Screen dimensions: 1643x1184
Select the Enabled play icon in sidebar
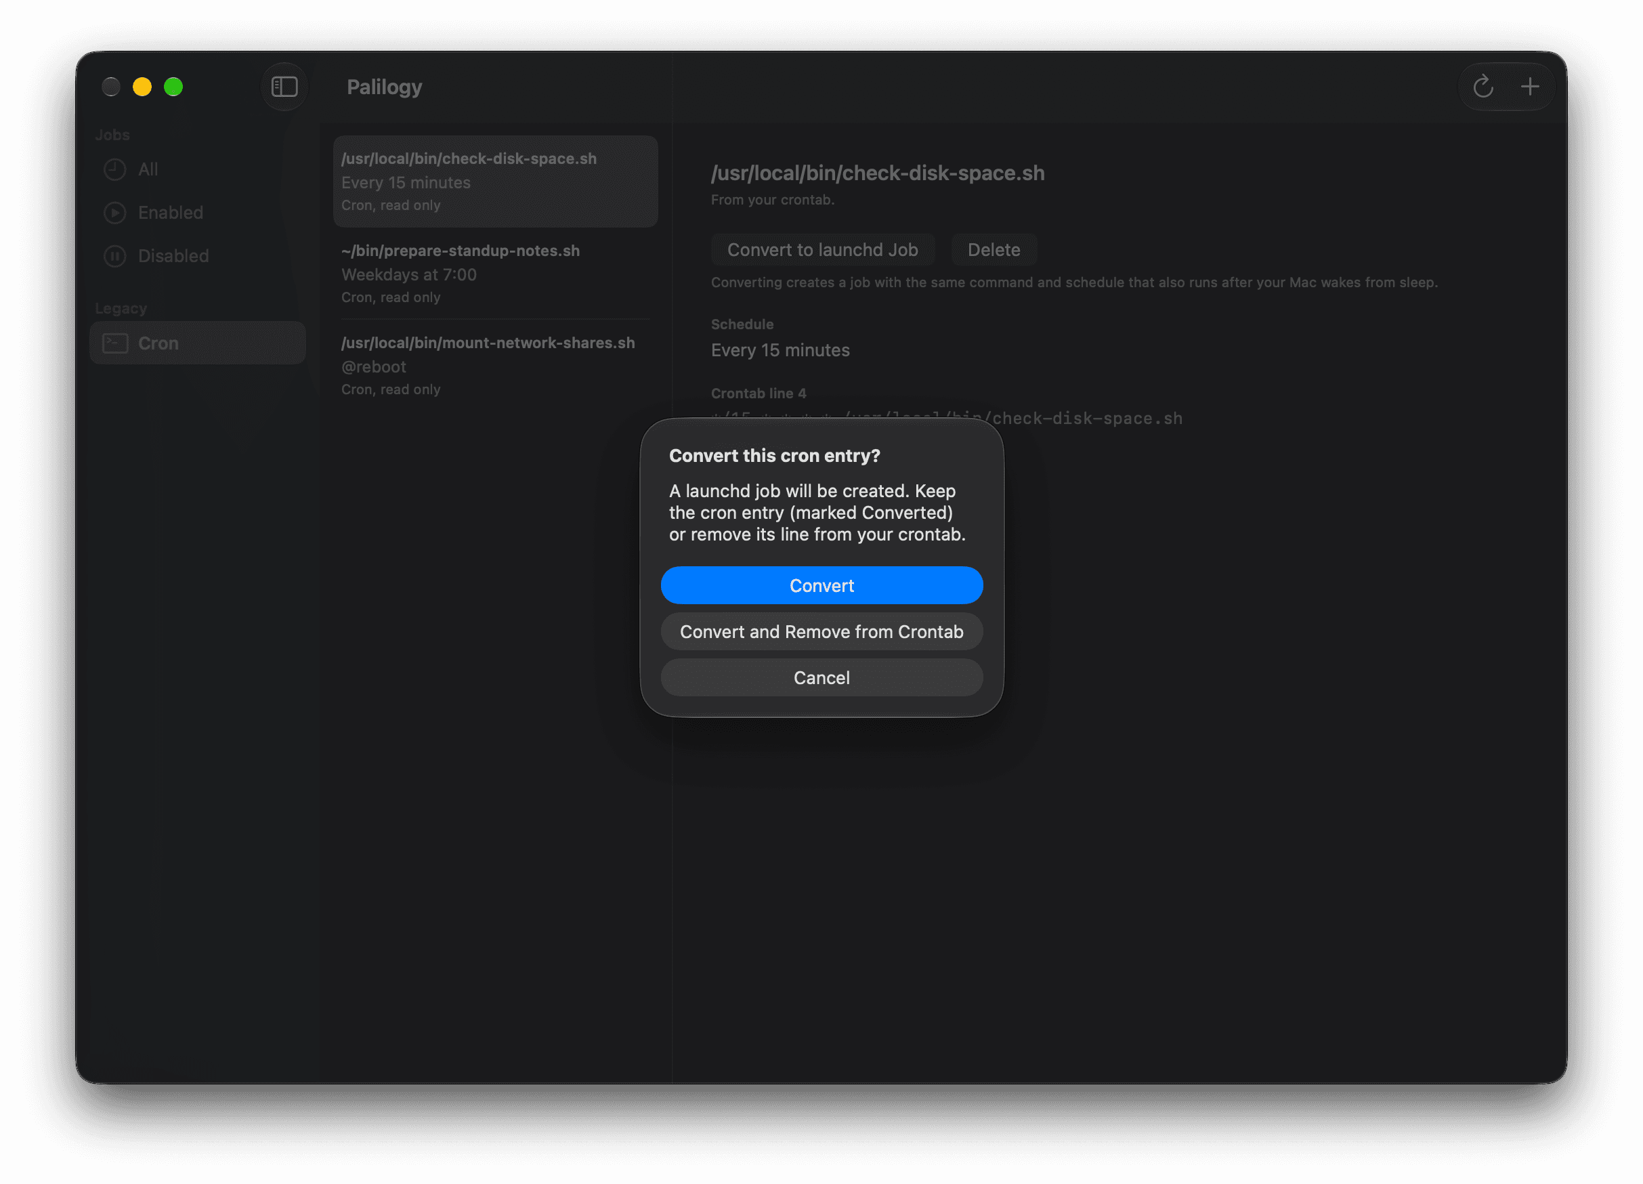click(x=114, y=213)
